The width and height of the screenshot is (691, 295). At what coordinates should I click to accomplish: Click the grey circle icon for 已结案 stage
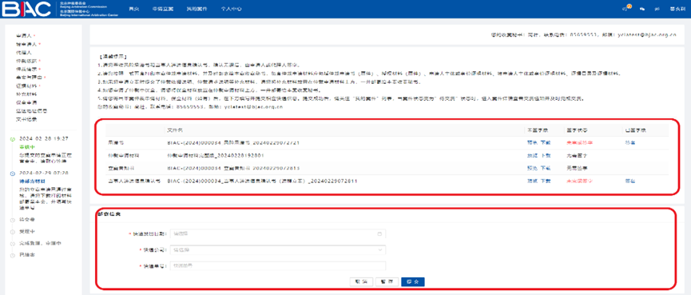pyautogui.click(x=12, y=255)
